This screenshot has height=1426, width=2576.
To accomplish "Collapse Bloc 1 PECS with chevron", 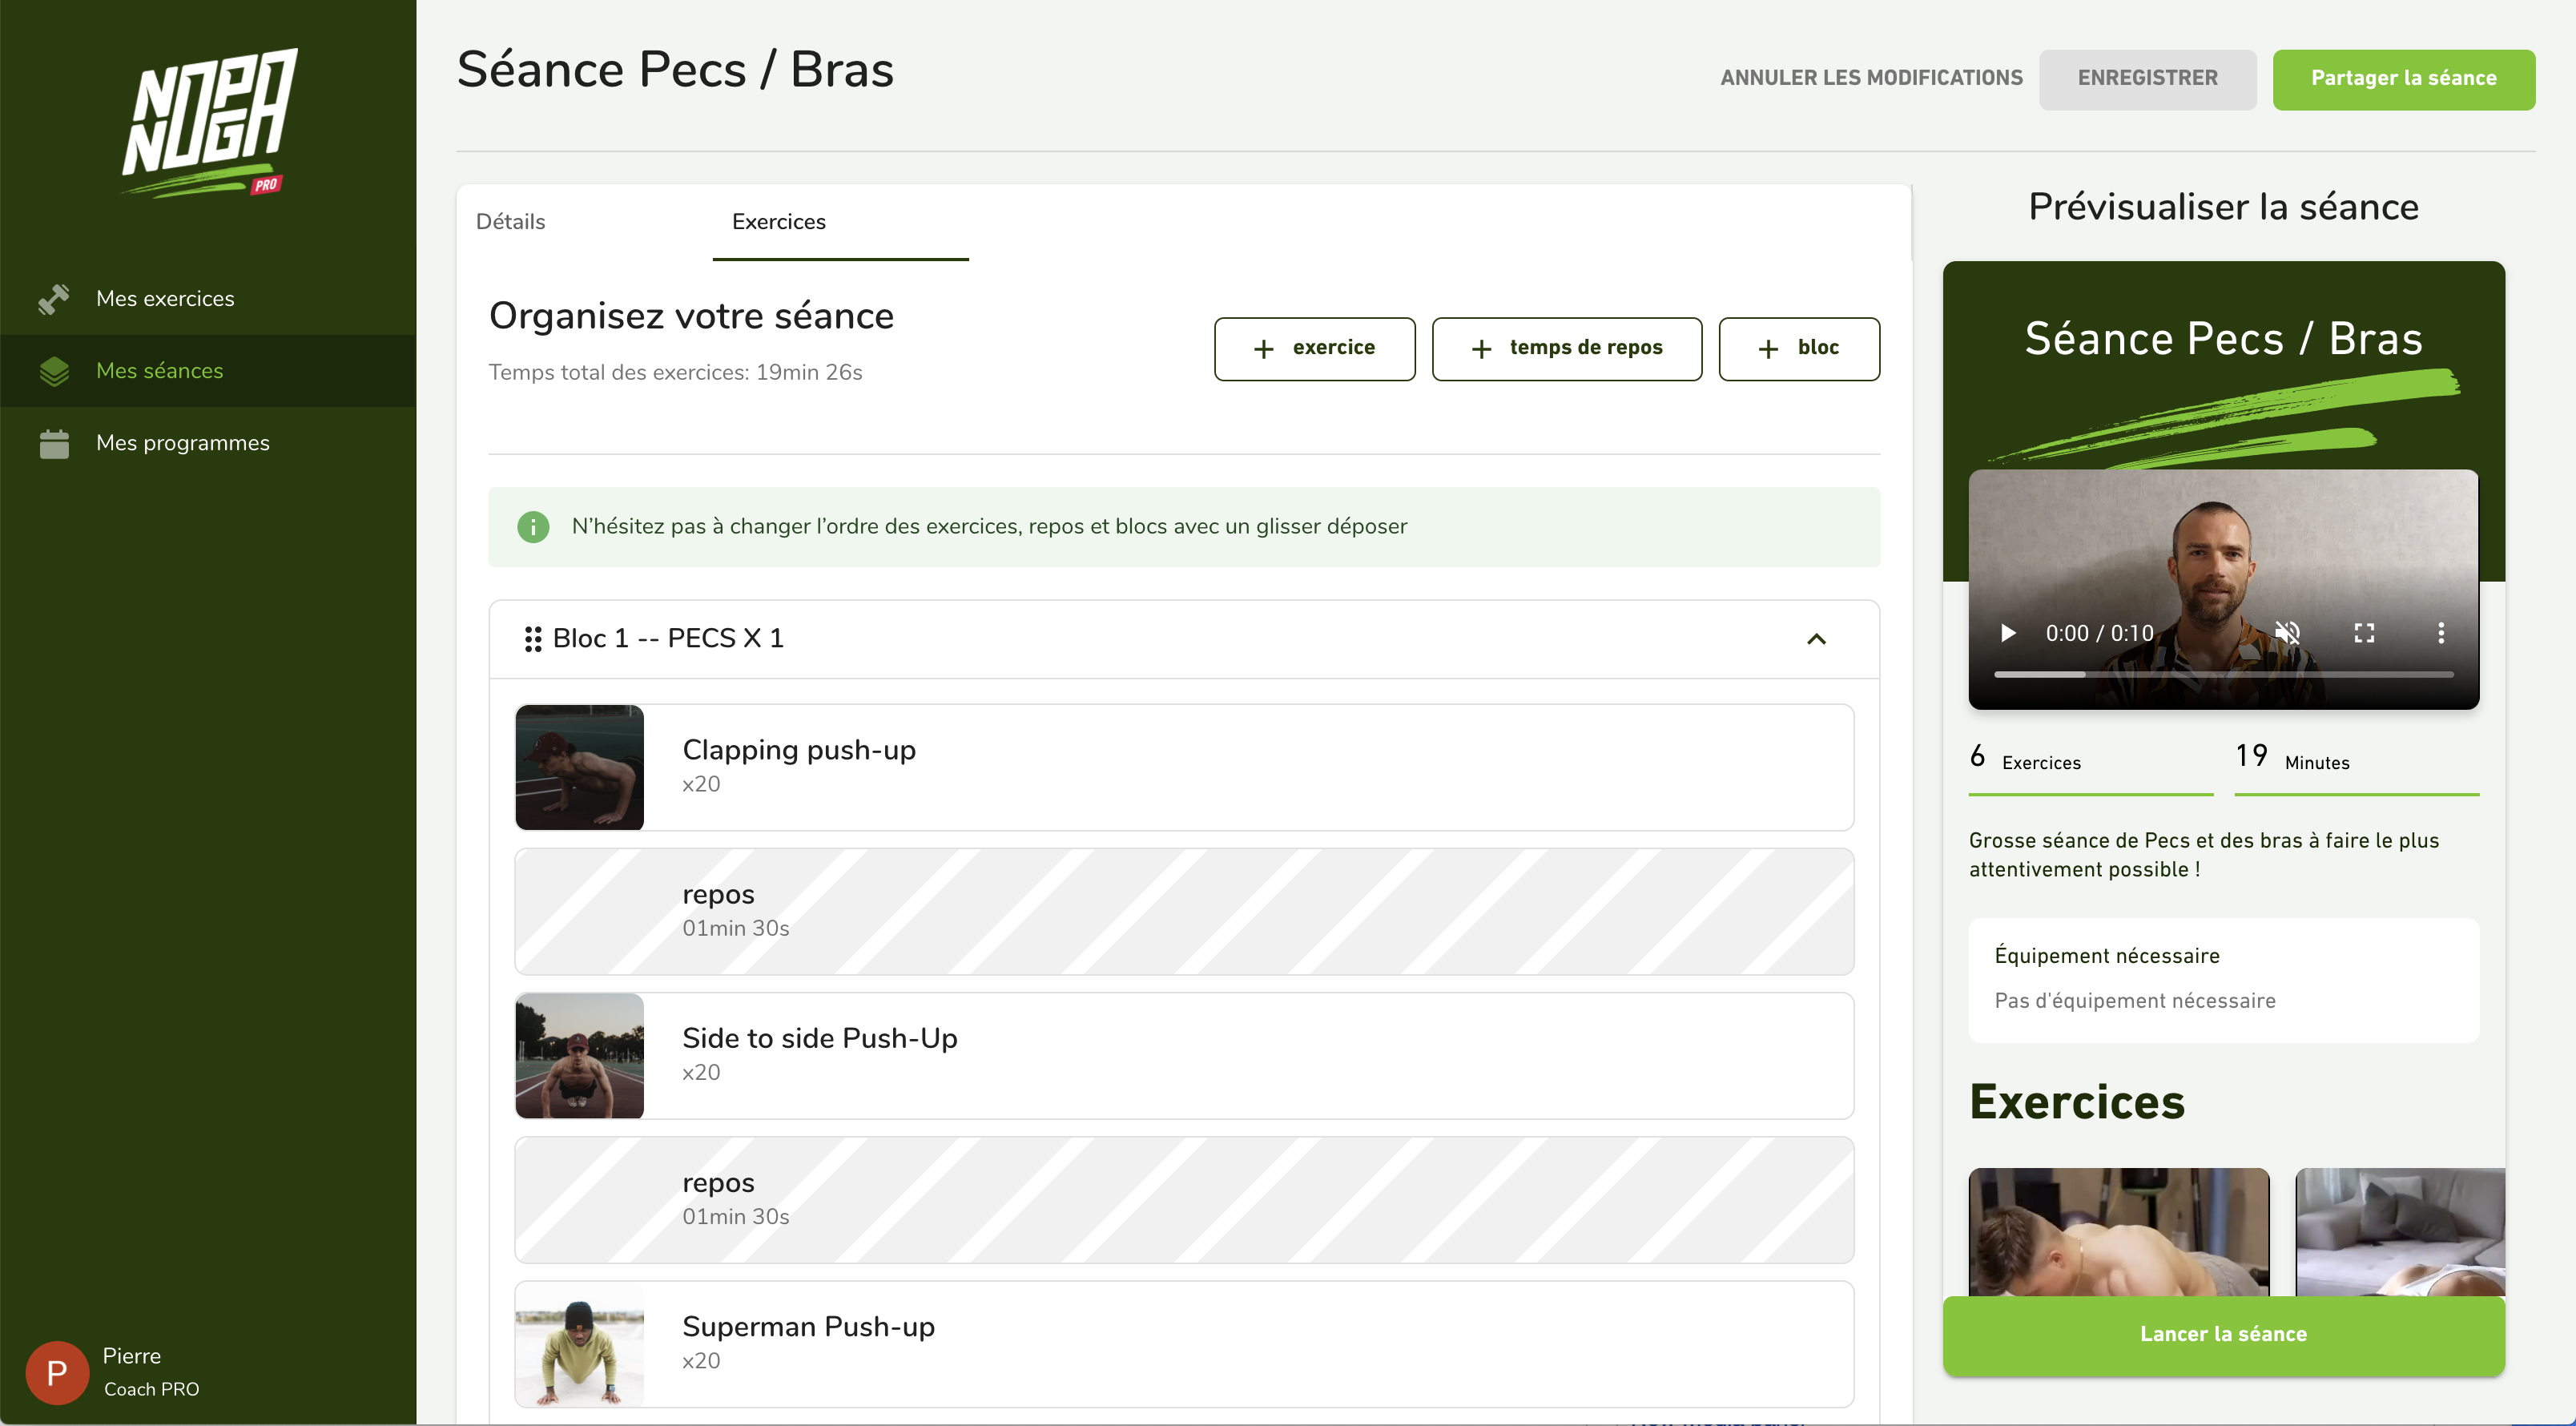I will (1817, 639).
